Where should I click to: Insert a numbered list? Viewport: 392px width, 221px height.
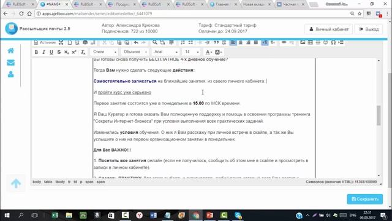[183, 42]
